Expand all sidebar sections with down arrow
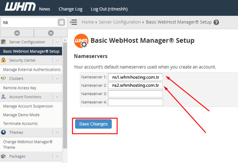 point(51,33)
